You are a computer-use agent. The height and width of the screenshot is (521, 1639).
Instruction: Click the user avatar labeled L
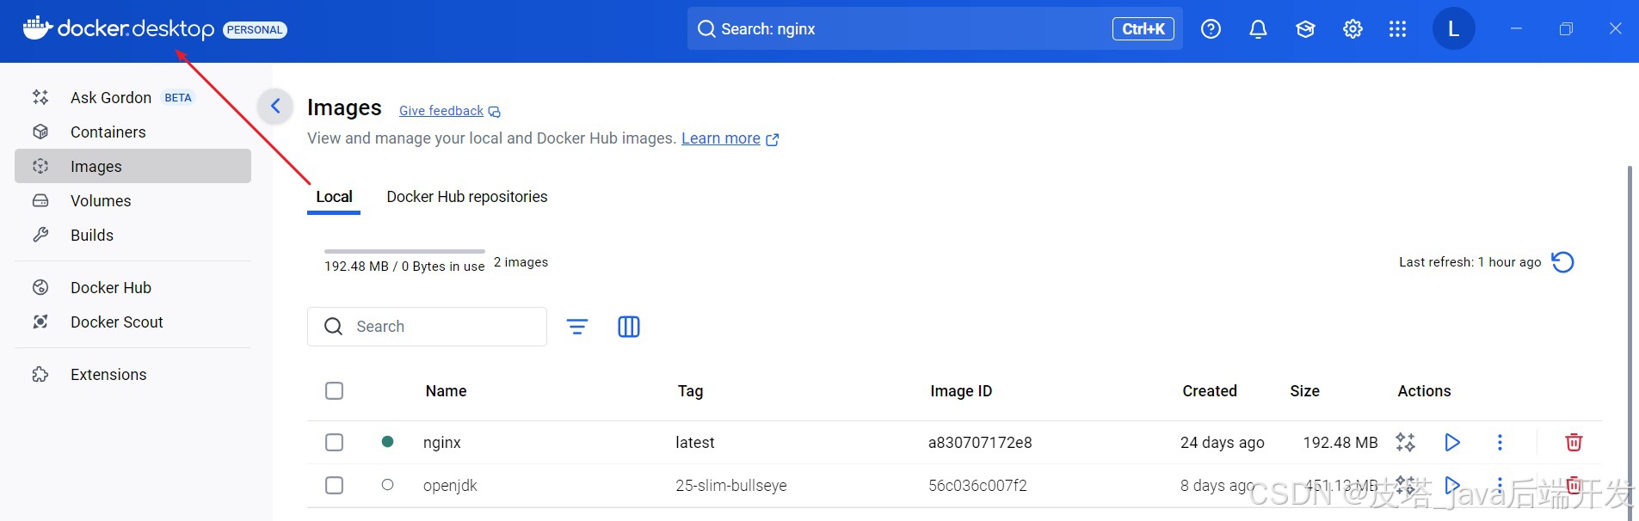click(1453, 28)
